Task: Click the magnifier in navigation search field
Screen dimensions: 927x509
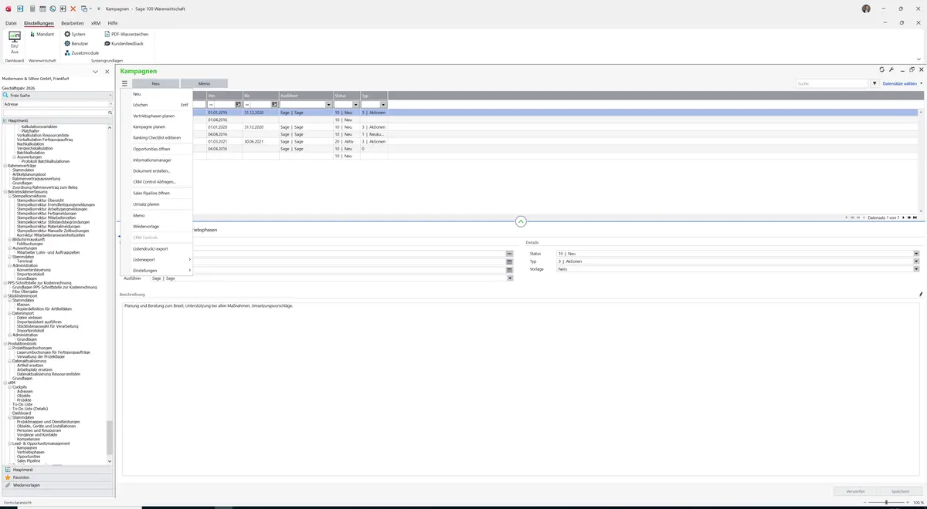Action: click(x=110, y=113)
